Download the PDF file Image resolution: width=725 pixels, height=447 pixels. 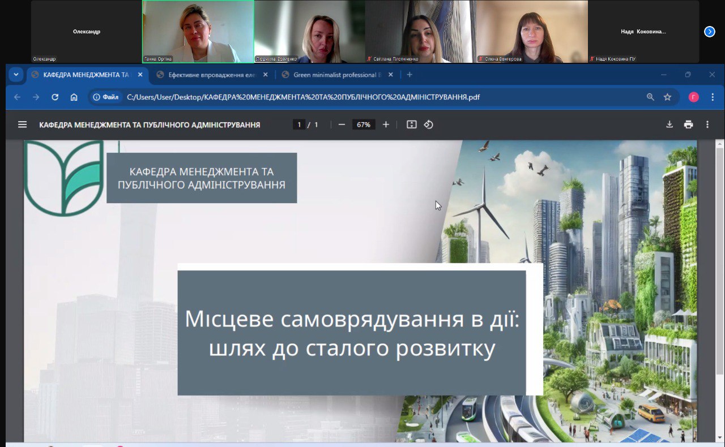[669, 124]
